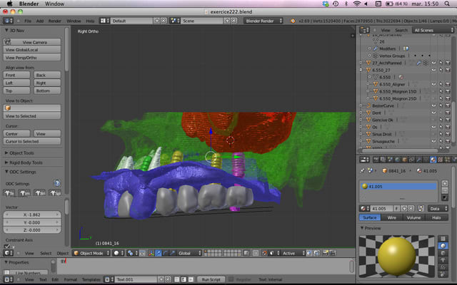Switch to the Wire material type tab
The image size is (457, 285).
[391, 217]
